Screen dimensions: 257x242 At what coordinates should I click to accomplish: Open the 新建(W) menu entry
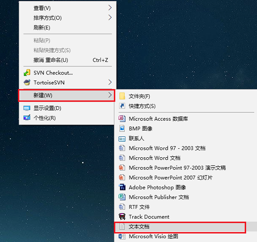click(67, 95)
